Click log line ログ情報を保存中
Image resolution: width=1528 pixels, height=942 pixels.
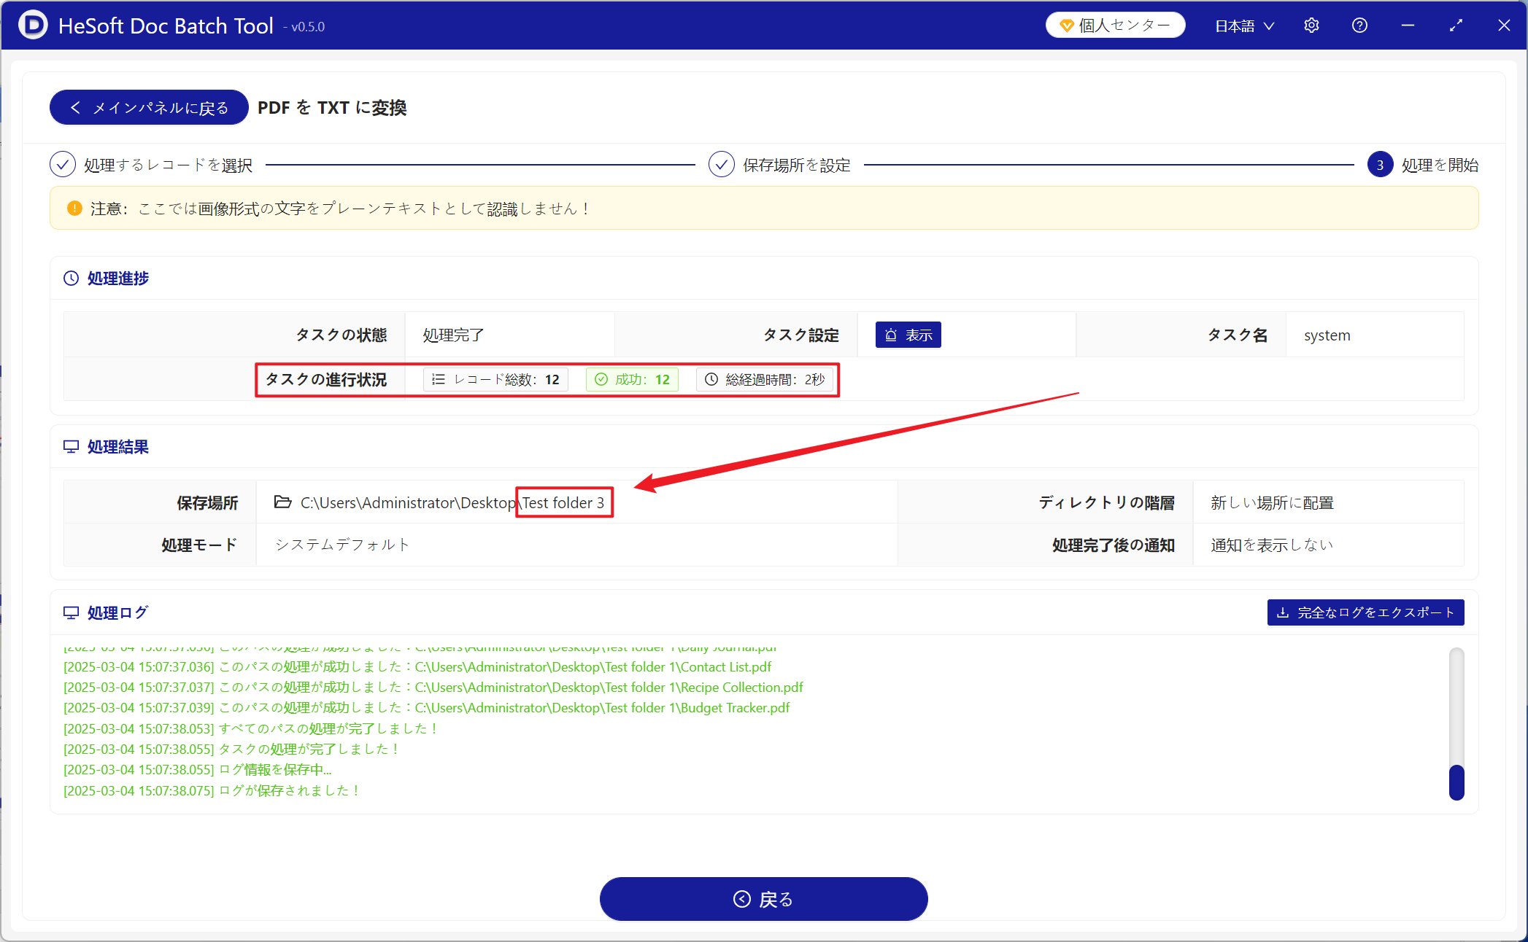point(198,770)
